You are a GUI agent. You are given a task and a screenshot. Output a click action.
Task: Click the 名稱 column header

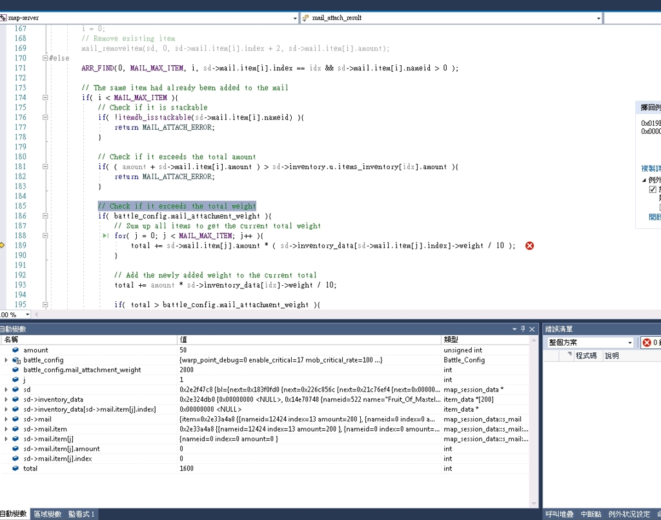[x=88, y=339]
